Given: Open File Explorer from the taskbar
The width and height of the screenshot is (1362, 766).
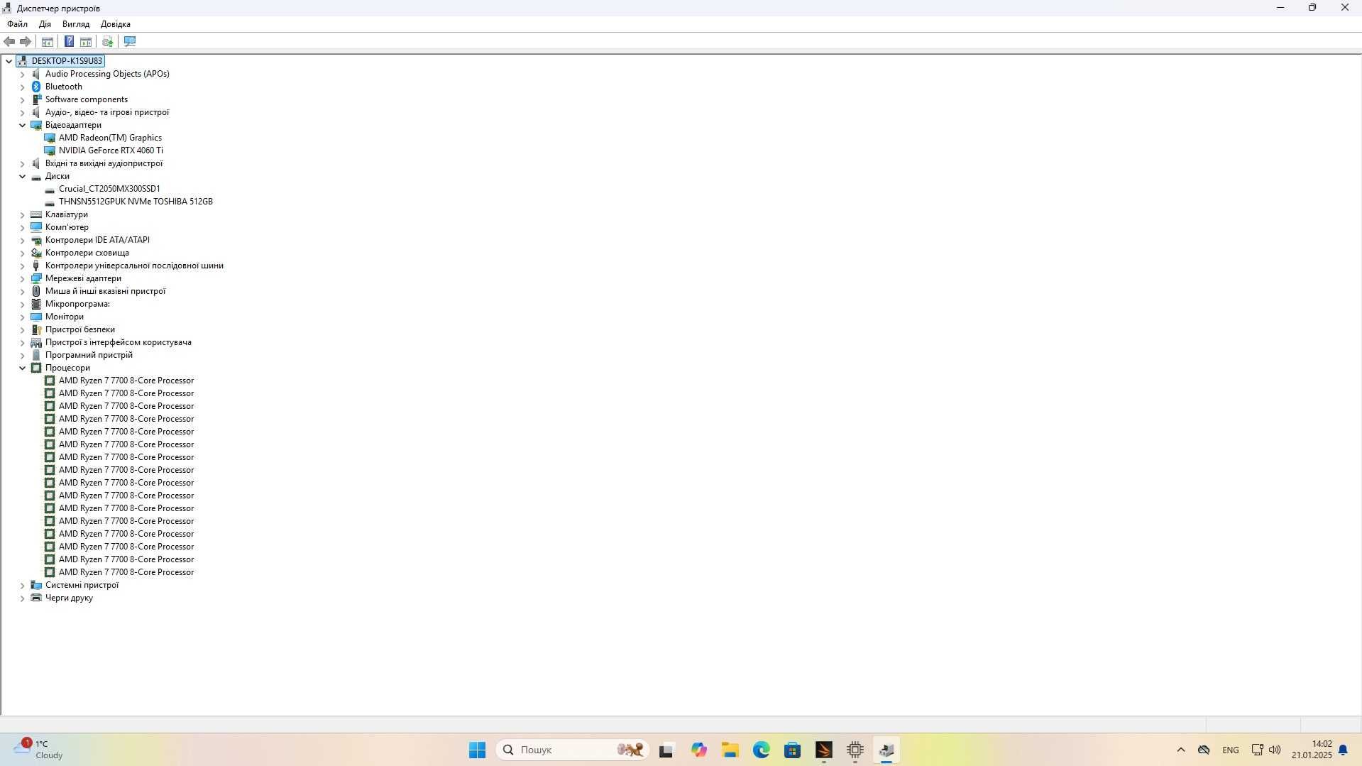Looking at the screenshot, I should (x=730, y=750).
